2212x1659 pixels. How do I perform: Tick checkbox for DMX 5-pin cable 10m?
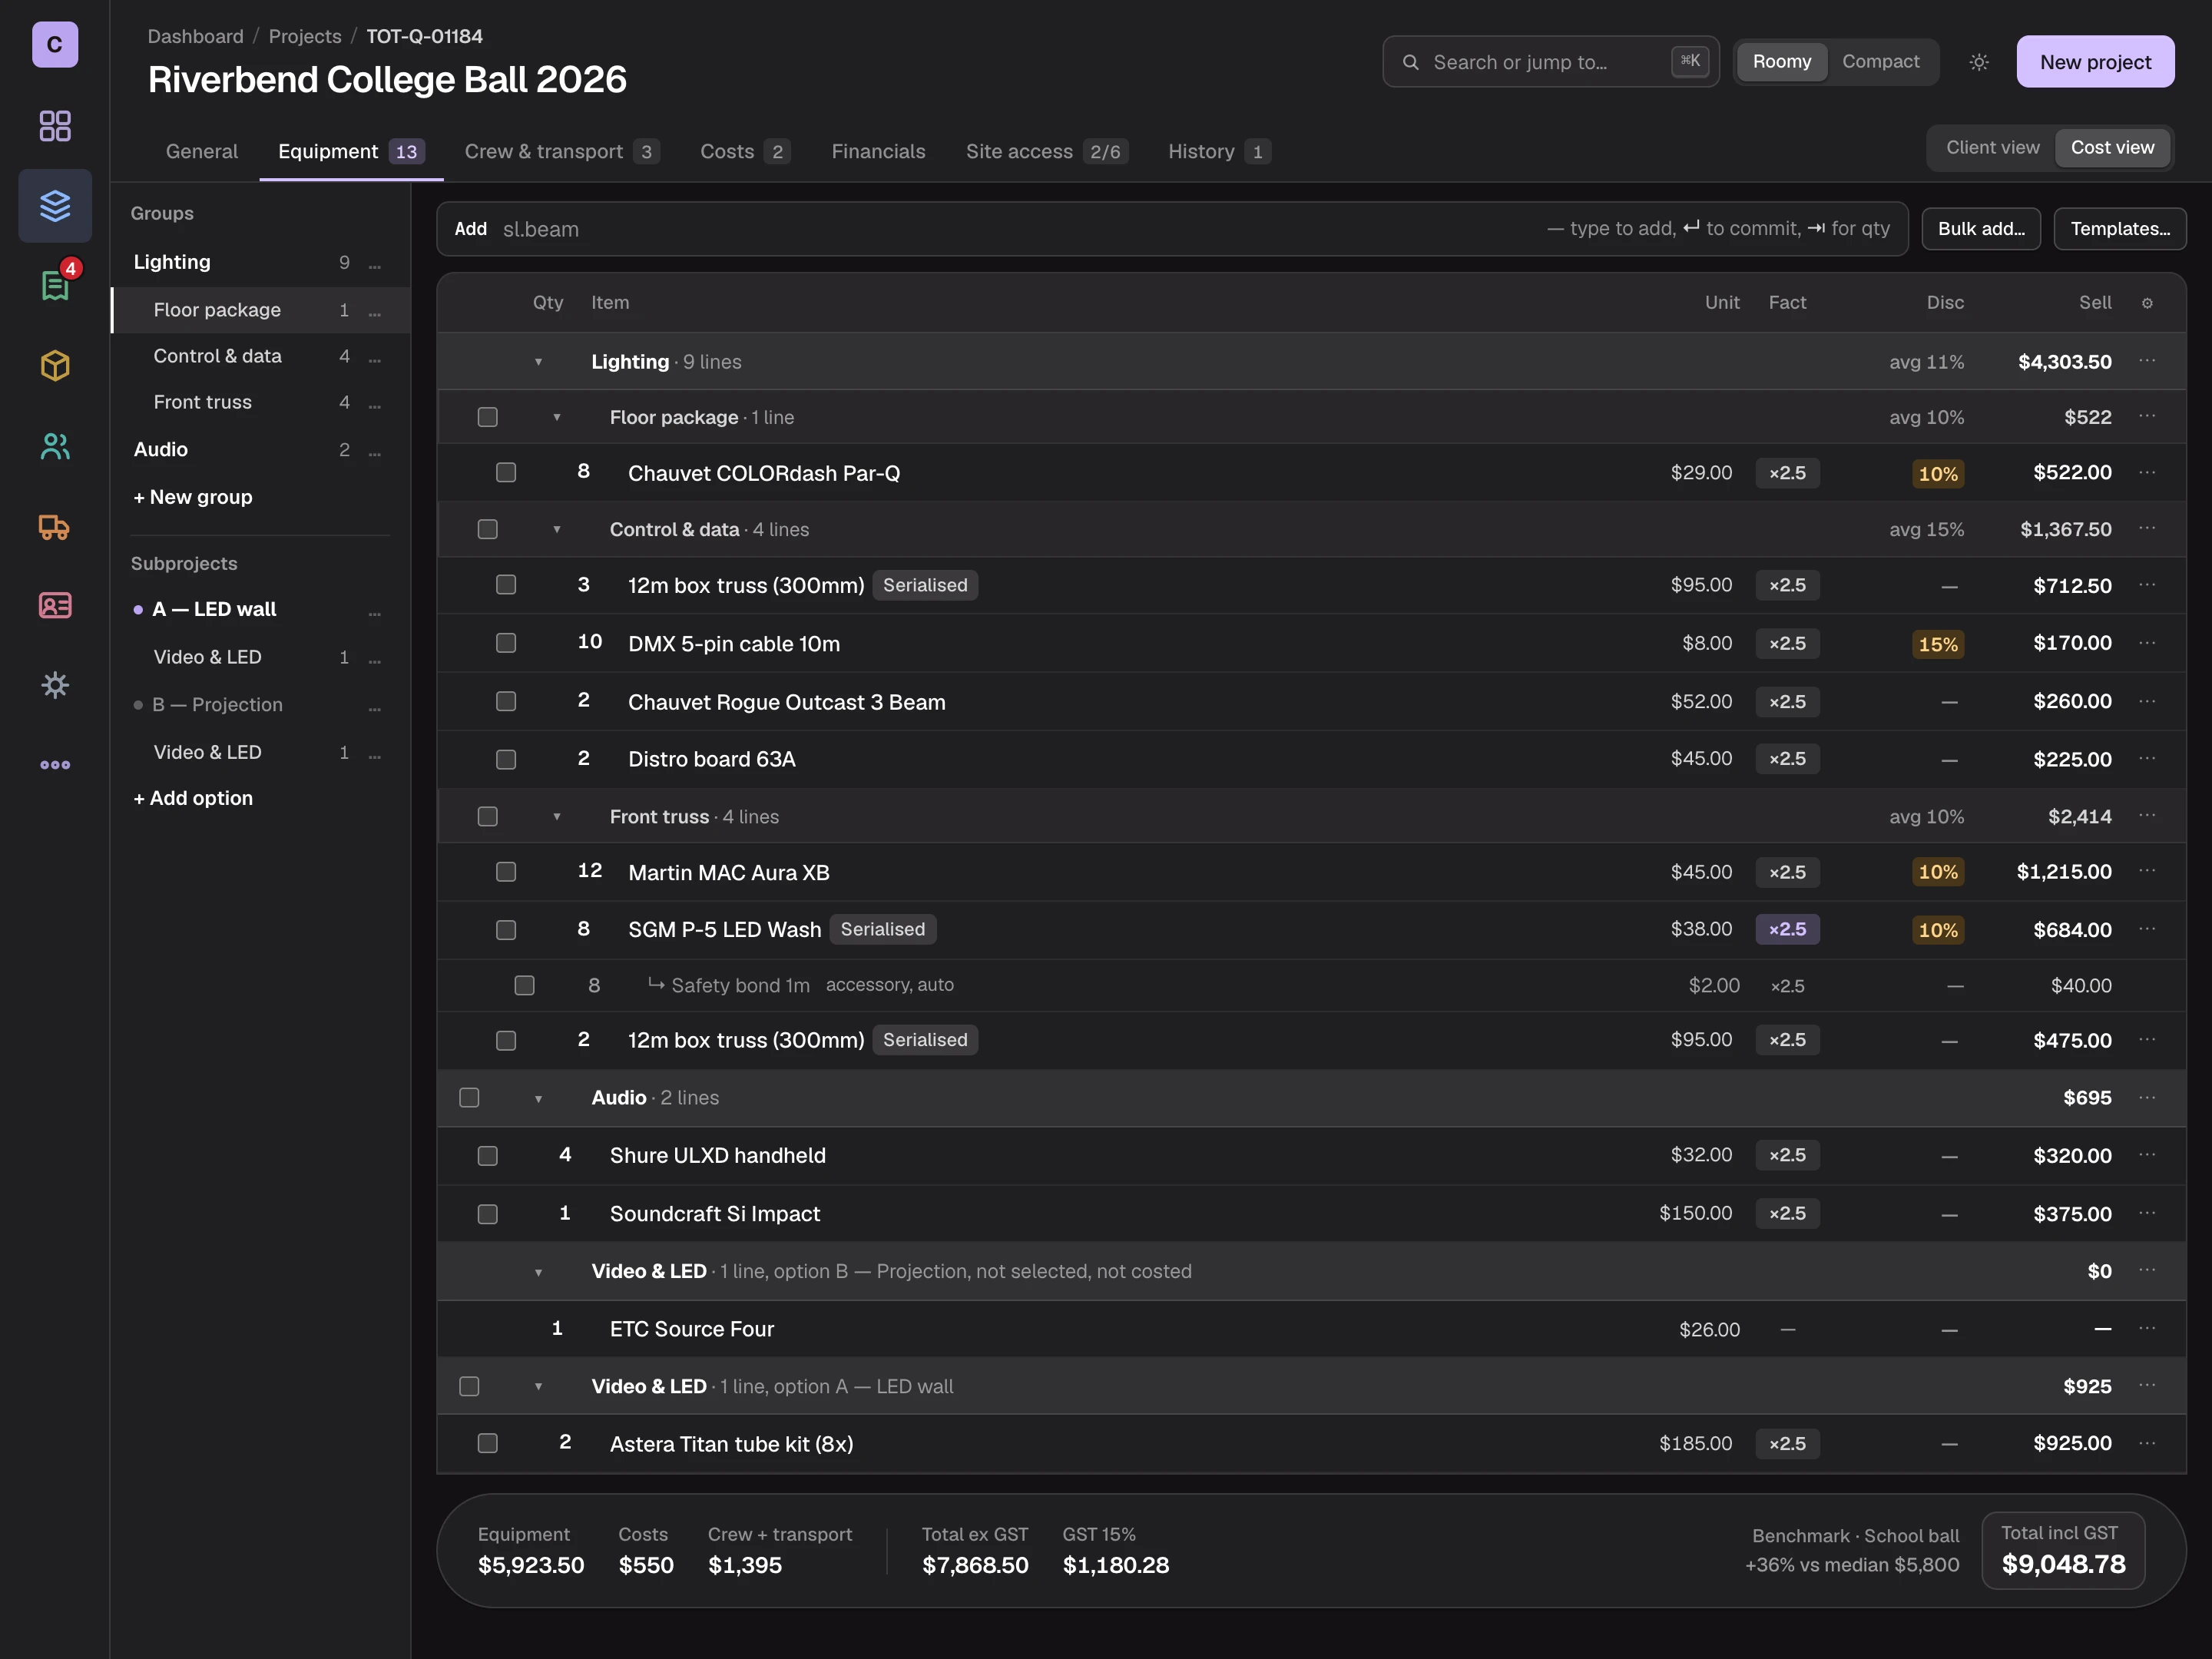coord(506,643)
